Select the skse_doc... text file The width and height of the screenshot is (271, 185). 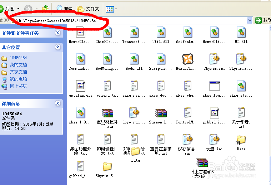(x=161, y=89)
